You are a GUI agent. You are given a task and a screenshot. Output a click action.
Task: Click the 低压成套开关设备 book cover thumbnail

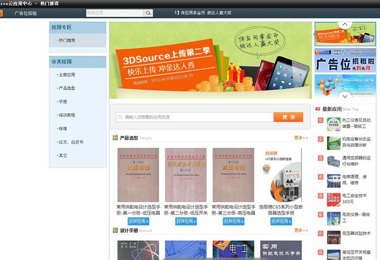point(186,175)
